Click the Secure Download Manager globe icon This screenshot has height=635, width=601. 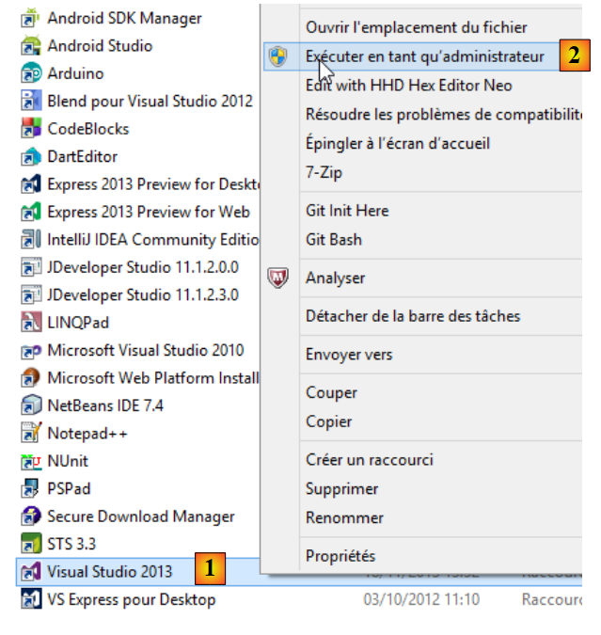31,516
